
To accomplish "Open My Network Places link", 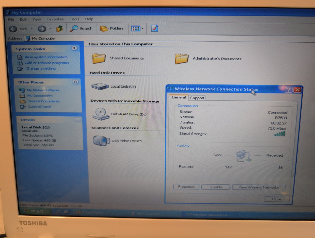I will coord(43,90).
